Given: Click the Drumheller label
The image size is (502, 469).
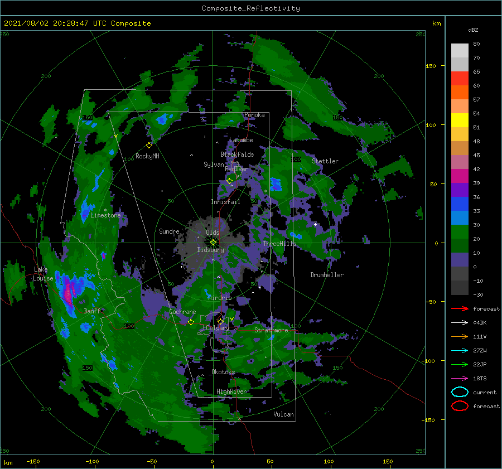Looking at the screenshot, I should click(326, 275).
